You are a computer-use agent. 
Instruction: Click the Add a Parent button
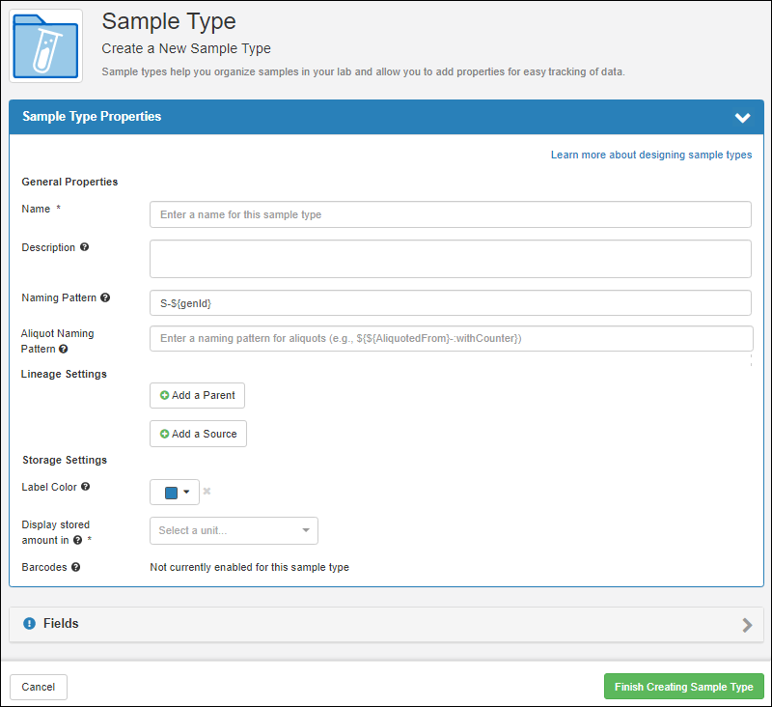198,396
